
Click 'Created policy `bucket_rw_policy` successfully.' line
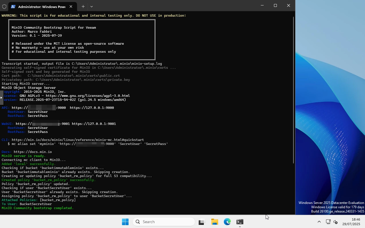coord(49,180)
